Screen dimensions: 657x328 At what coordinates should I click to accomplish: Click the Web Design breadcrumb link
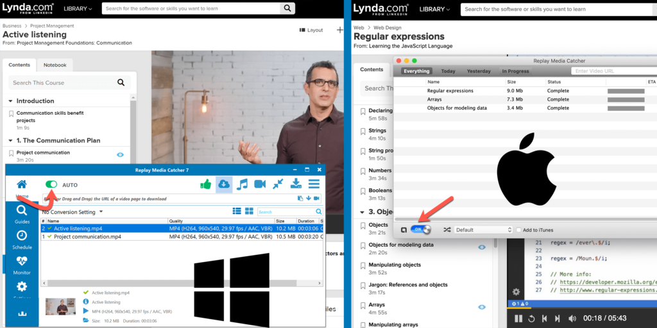[x=388, y=28]
